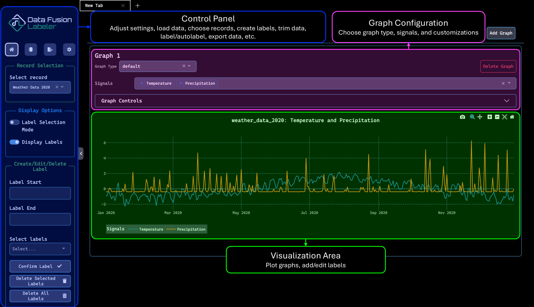Zoom in using the plus icon
The image size is (534, 307).
[x=490, y=117]
